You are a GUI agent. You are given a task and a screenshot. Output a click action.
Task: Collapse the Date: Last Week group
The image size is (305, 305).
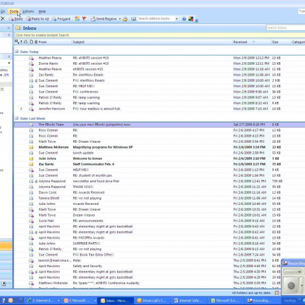coord(16,118)
